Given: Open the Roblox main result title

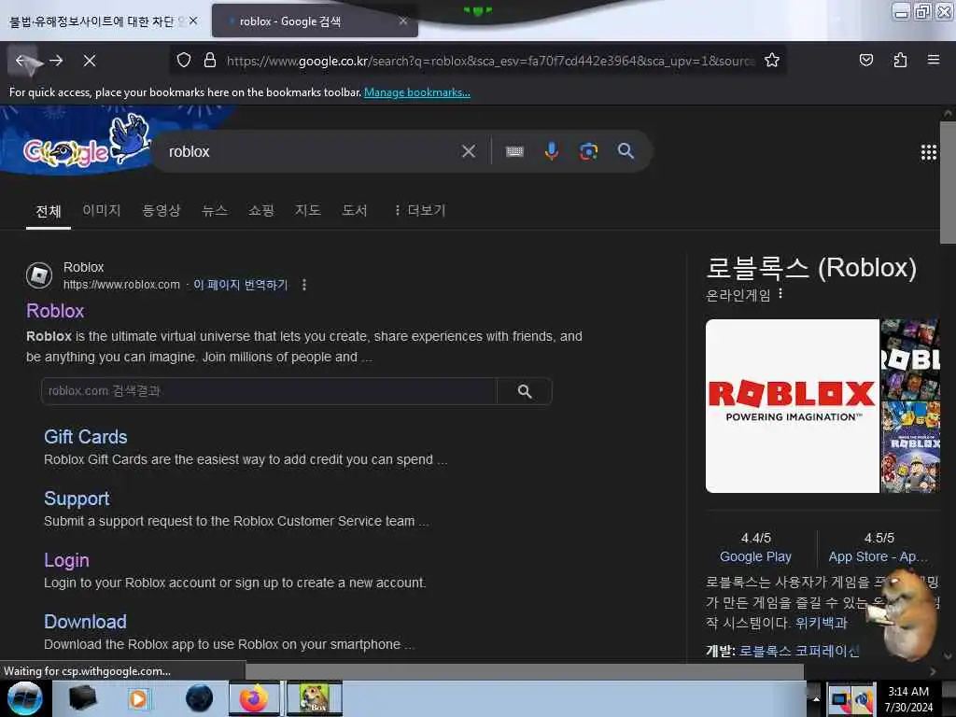Looking at the screenshot, I should click(55, 311).
